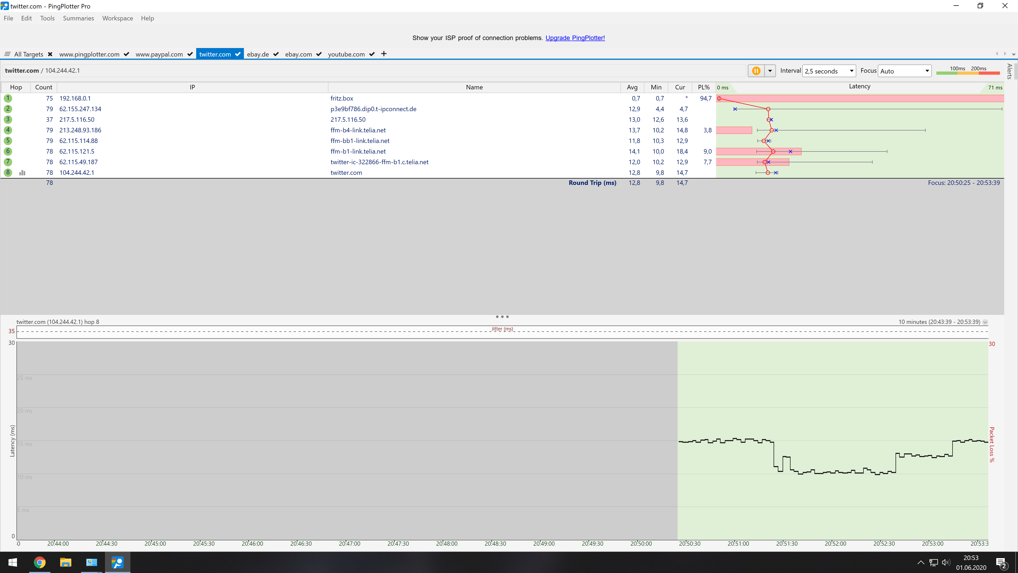
Task: Close the All Targets tab with X
Action: (50, 54)
